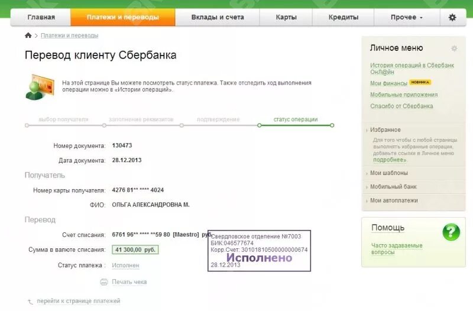The width and height of the screenshot is (473, 311).
Task: Click the заполнение реквизитов step label
Action: (141, 119)
